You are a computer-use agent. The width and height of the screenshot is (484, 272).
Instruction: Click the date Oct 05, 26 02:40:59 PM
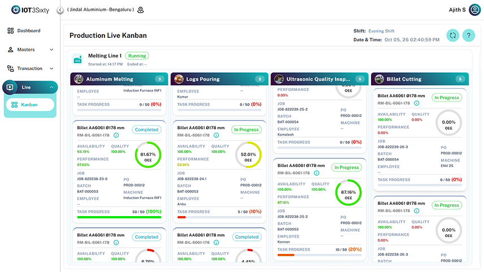click(x=412, y=40)
